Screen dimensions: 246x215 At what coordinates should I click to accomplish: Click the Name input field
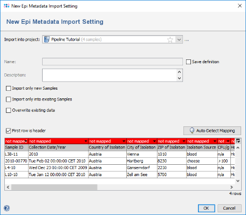coord(112,62)
